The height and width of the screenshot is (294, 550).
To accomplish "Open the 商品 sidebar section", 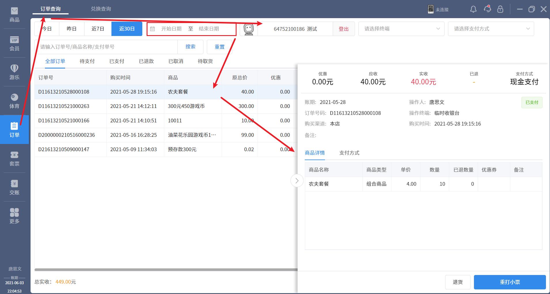I will (14, 15).
